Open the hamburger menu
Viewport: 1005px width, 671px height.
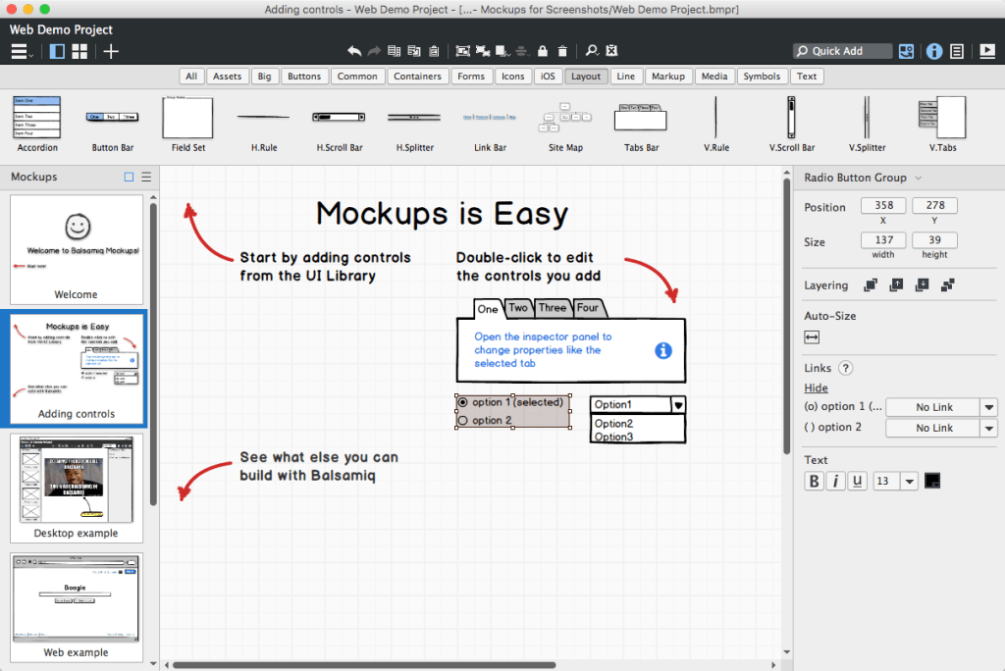pos(20,51)
